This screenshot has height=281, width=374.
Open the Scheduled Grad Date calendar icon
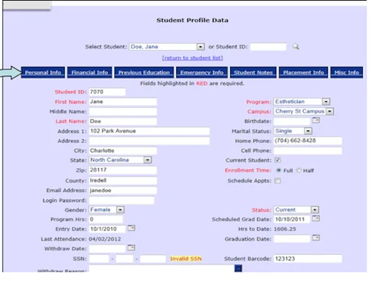(x=316, y=219)
